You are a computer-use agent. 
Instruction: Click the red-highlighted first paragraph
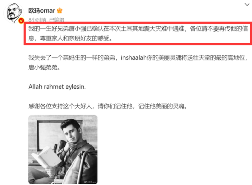138,33
